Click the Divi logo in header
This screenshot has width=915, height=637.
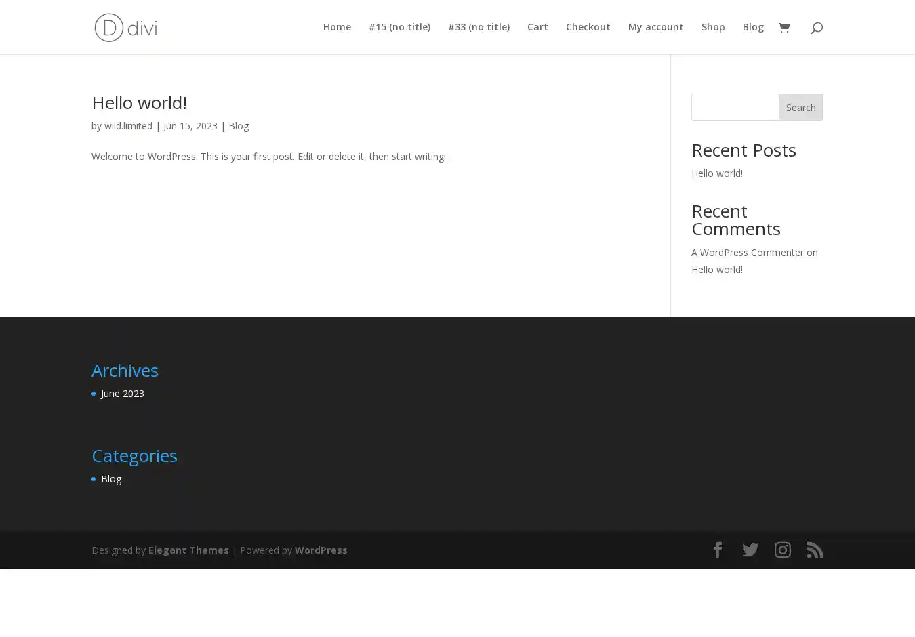[125, 28]
